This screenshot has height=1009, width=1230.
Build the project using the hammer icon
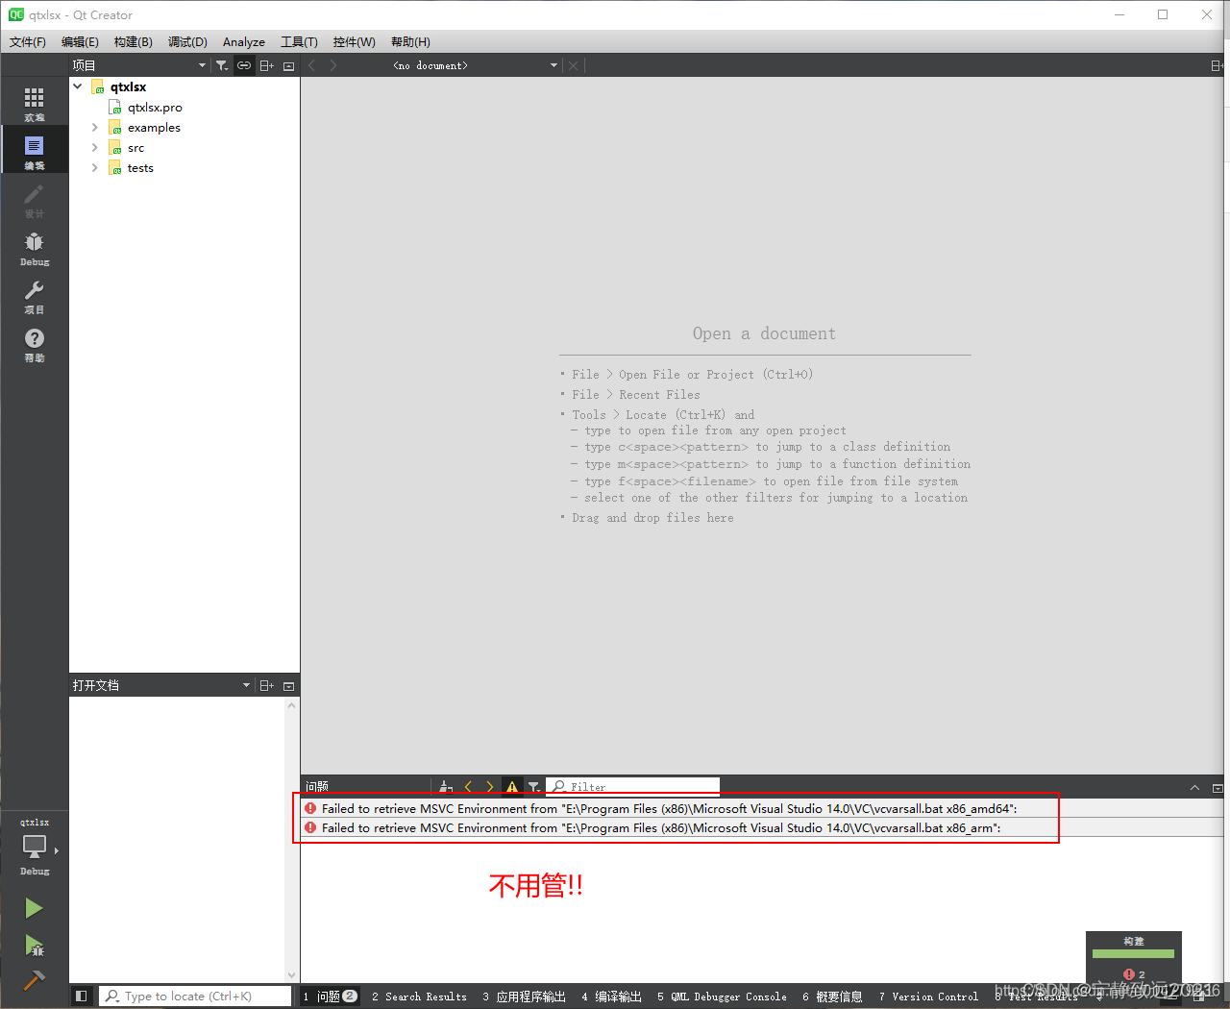pyautogui.click(x=35, y=978)
